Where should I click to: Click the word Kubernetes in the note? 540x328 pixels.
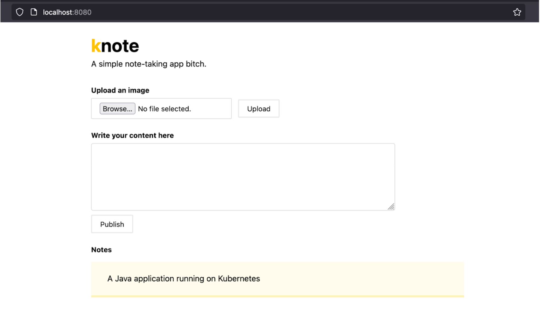[x=239, y=279]
